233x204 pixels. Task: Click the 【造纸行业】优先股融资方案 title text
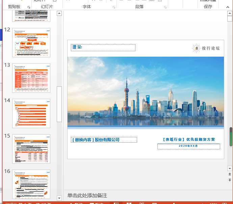[189, 140]
